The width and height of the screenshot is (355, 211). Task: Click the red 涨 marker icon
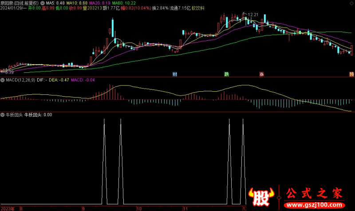(x=263, y=74)
